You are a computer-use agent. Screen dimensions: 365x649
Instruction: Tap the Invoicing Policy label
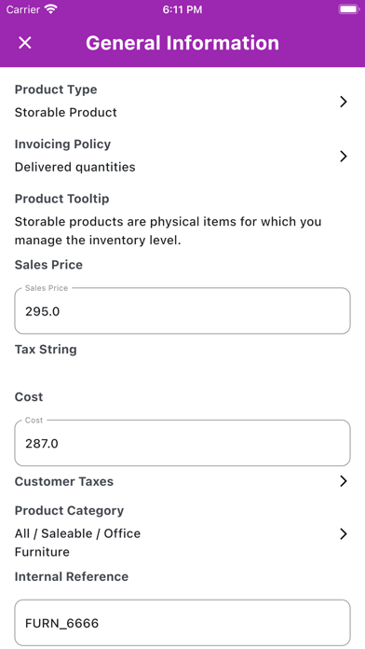(62, 144)
